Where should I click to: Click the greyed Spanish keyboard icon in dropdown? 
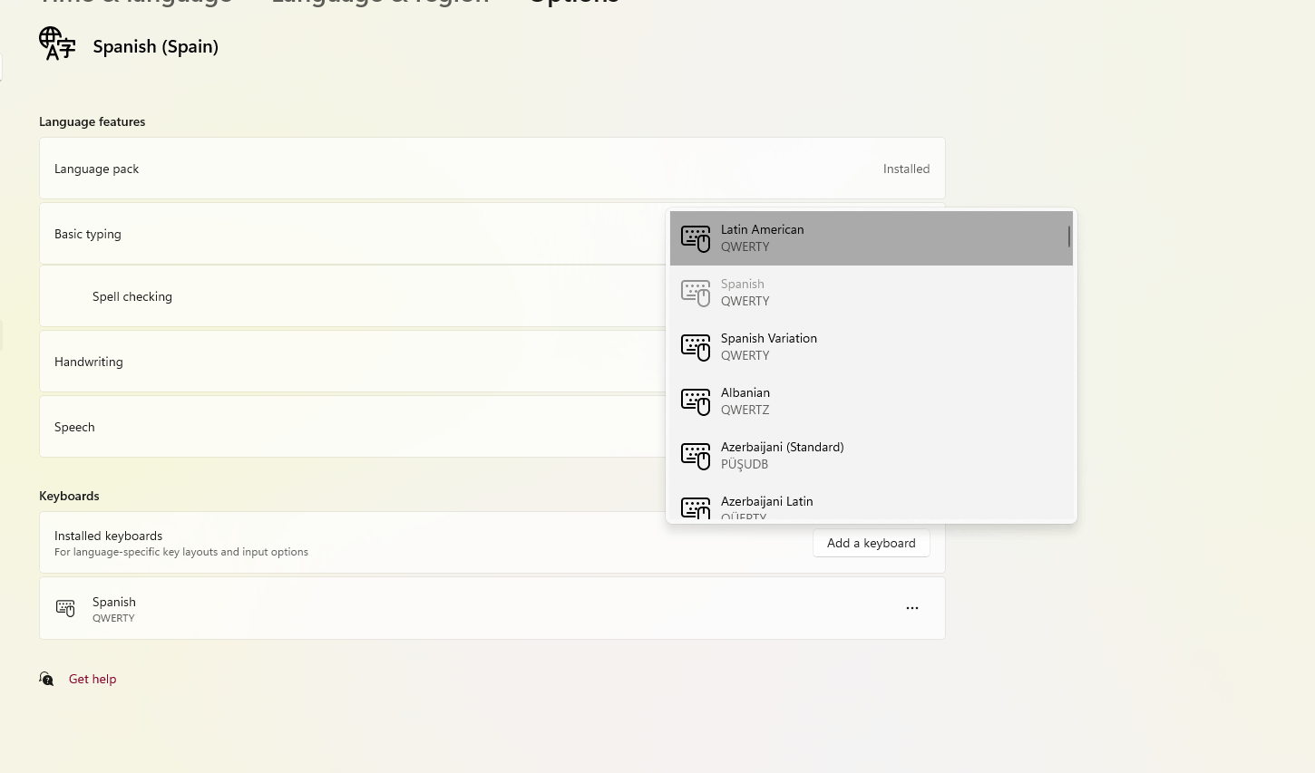(x=696, y=293)
